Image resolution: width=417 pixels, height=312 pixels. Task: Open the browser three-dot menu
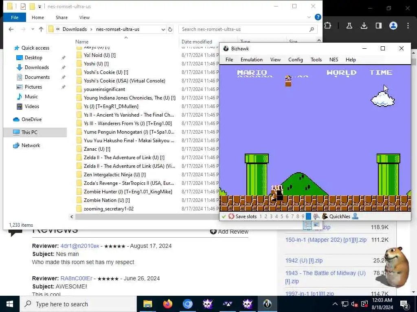(x=408, y=26)
